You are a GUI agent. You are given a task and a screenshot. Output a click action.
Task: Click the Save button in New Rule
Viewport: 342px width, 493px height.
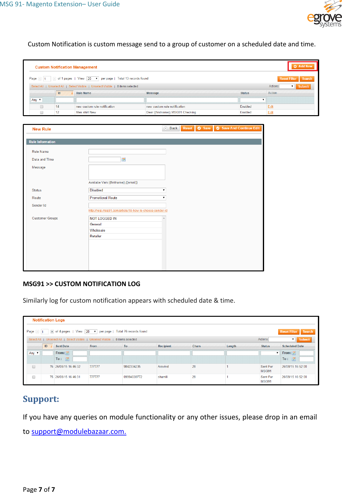pyautogui.click(x=204, y=128)
